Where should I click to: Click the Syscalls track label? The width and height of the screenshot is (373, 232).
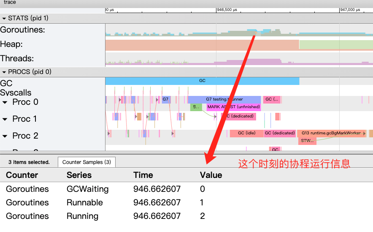(x=16, y=93)
